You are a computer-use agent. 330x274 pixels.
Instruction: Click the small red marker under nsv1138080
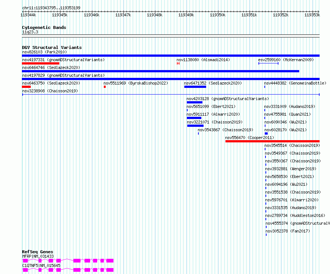coord(178,63)
